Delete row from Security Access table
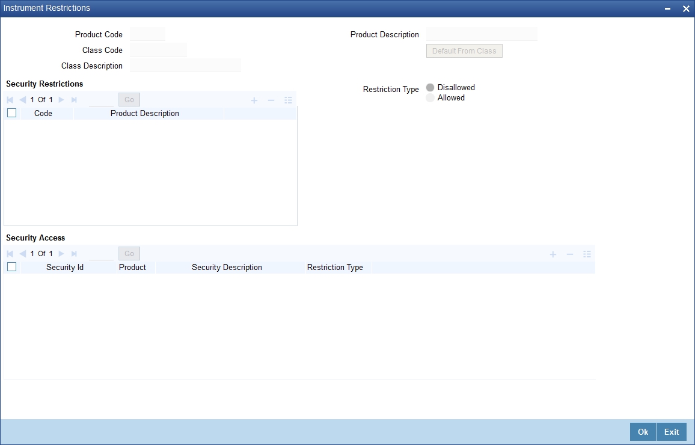 [x=570, y=254]
